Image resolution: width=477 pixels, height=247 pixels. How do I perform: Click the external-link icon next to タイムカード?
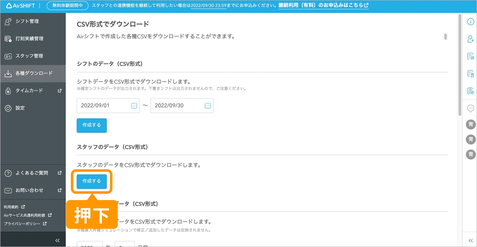[59, 91]
